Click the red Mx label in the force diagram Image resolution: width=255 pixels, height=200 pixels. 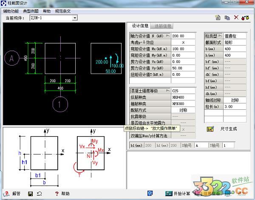click(x=101, y=150)
